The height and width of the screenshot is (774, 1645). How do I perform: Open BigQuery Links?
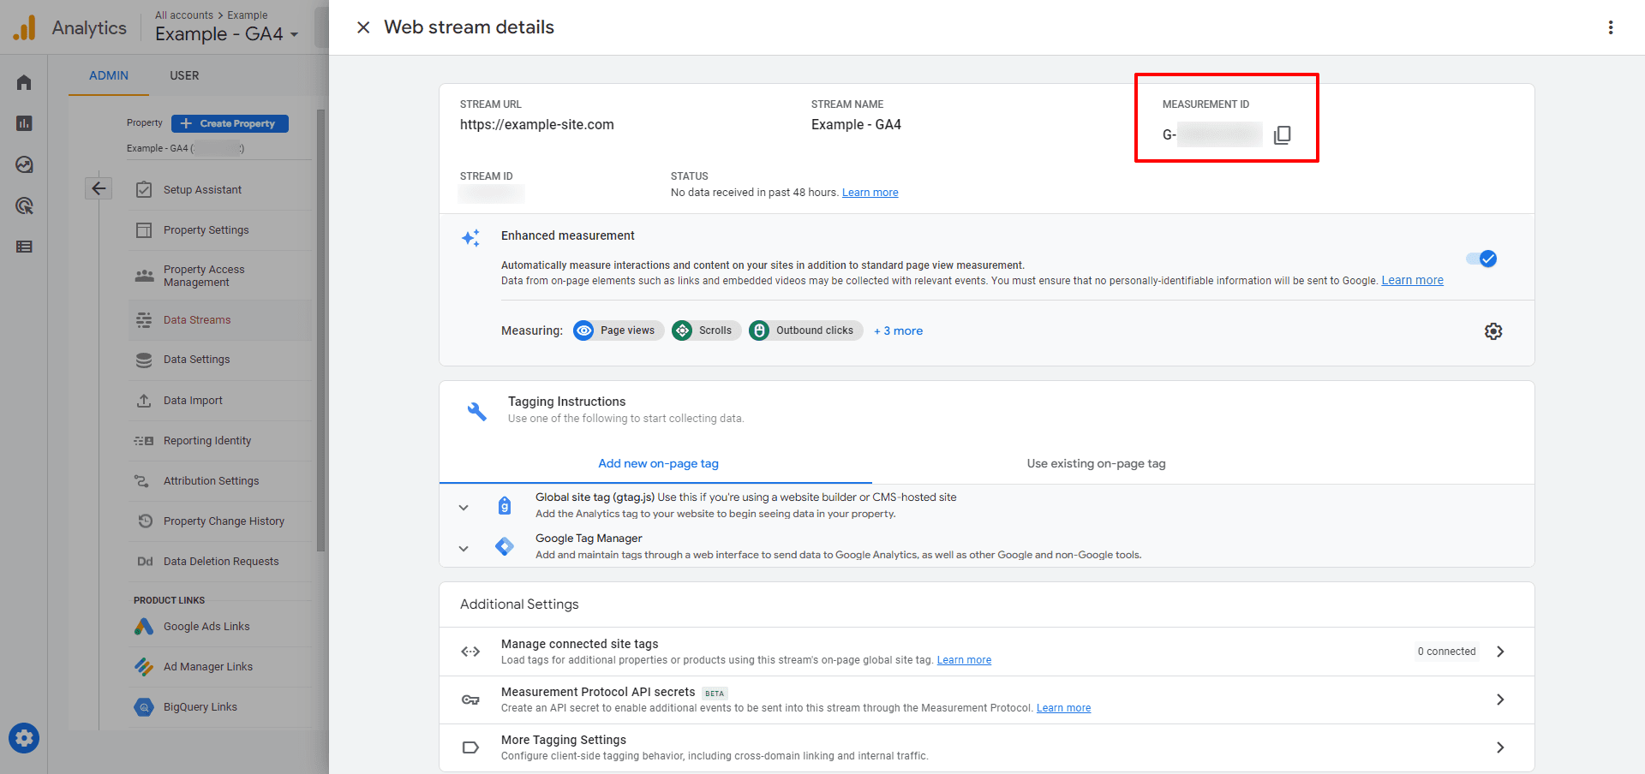(x=220, y=707)
